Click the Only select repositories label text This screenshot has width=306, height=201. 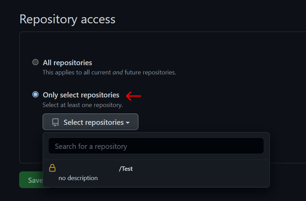click(x=81, y=95)
